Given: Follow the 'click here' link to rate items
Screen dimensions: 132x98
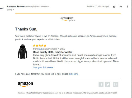Looking at the screenshot, I should click(73, 74).
